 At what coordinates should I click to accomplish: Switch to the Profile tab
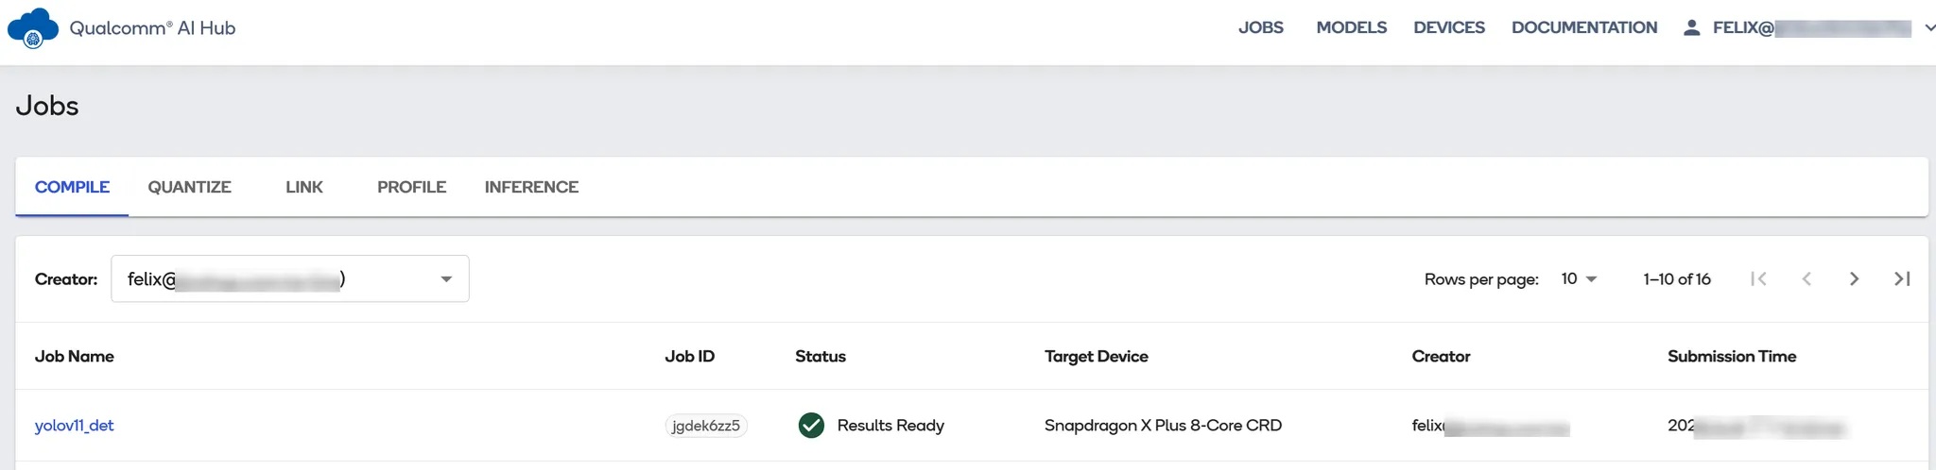(411, 187)
